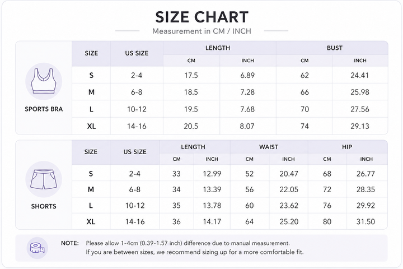
Task: Click the shorts icon
Action: click(44, 179)
